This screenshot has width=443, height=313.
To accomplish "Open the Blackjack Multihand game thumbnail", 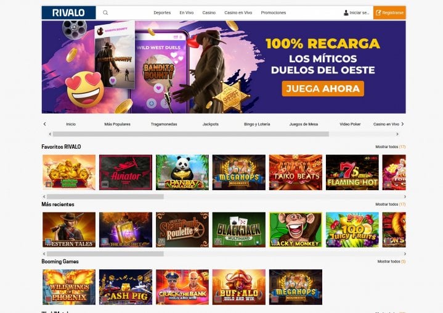I will (x=239, y=230).
